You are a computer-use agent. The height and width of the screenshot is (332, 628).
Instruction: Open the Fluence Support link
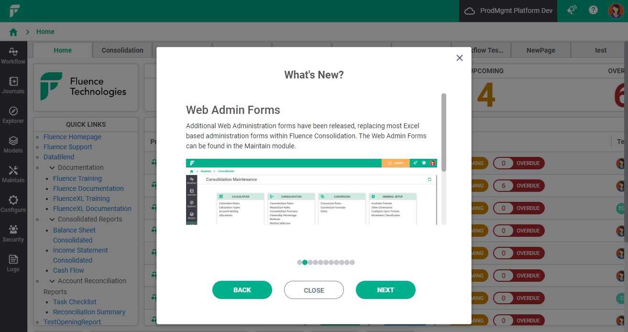click(x=67, y=147)
